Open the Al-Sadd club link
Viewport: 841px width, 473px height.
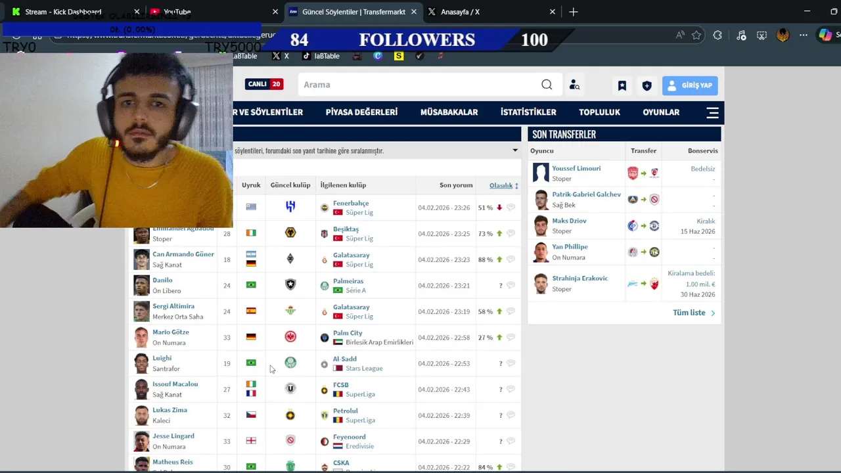click(345, 359)
